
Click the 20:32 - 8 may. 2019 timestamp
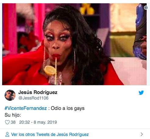(x=38, y=122)
